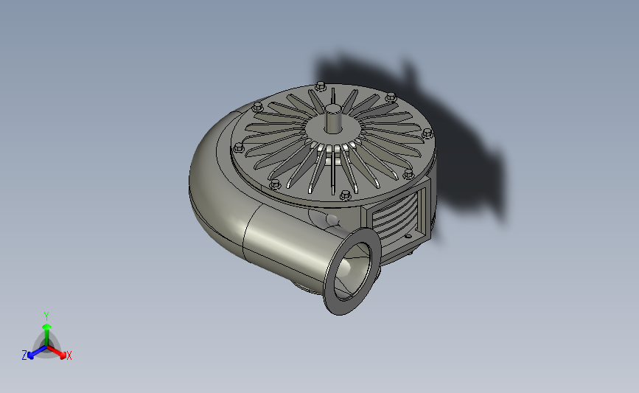
Task: Click the red X axis arrow of the triad
Action: [57, 352]
